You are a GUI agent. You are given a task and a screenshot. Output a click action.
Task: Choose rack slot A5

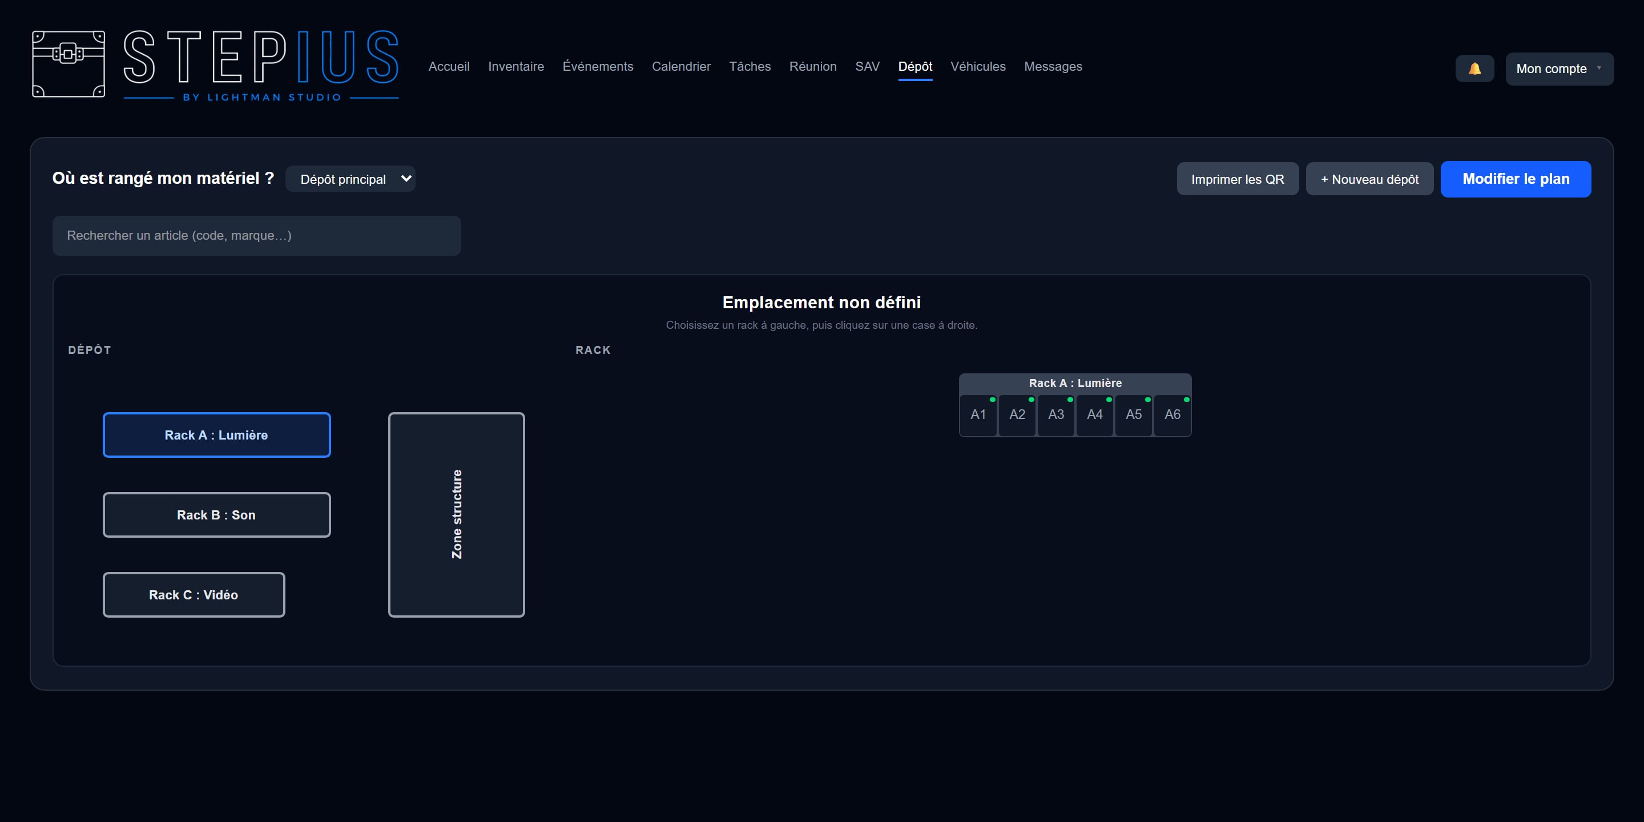(1134, 415)
